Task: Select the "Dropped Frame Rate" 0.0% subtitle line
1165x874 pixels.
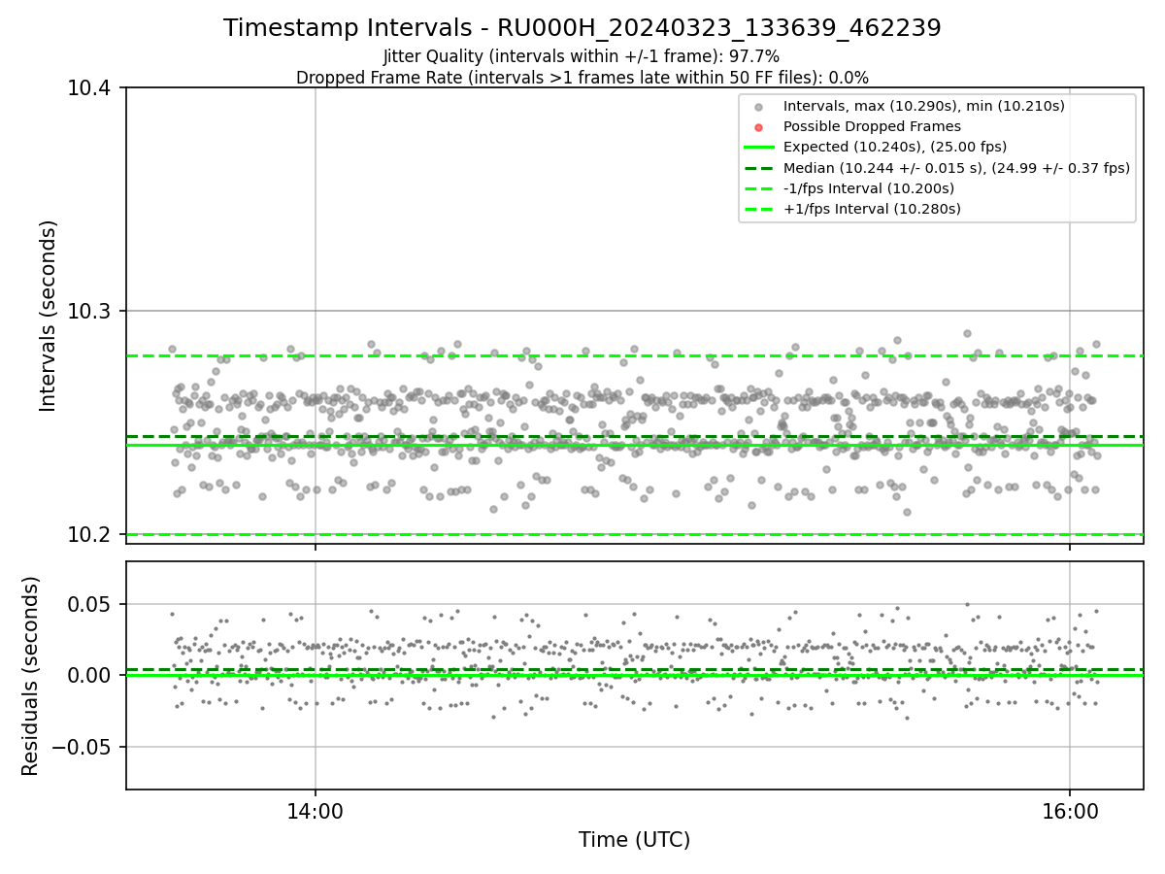Action: (582, 78)
